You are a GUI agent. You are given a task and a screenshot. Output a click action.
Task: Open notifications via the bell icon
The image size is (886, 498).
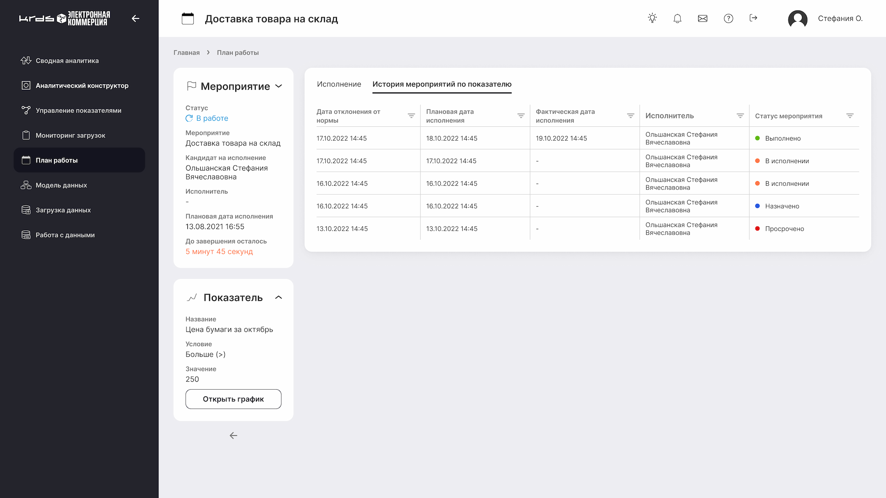pos(677,18)
